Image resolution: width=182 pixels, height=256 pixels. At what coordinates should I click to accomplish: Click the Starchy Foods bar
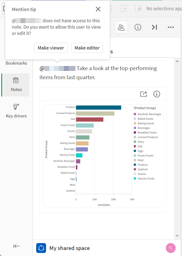(79, 155)
